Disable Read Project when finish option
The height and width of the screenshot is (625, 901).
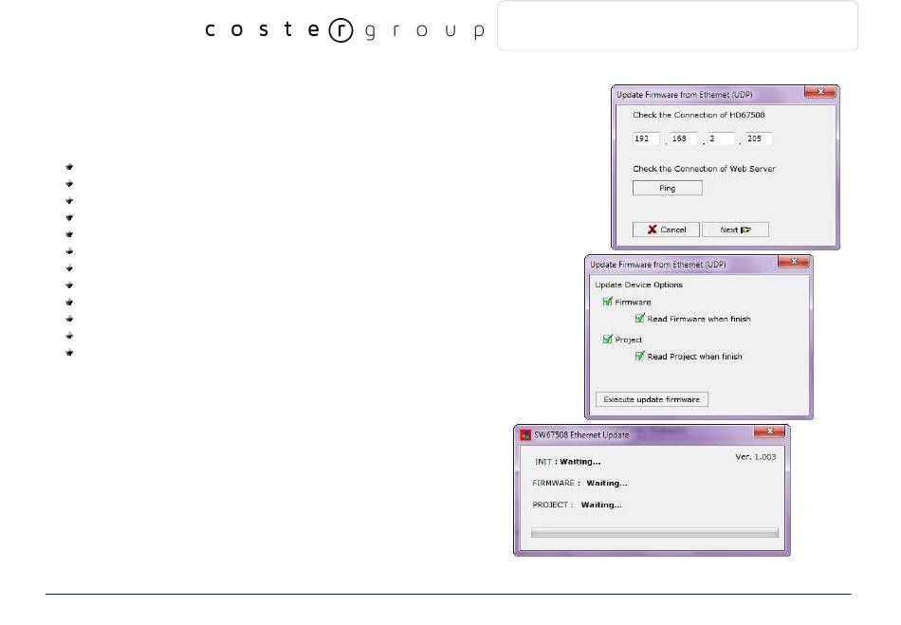point(640,357)
